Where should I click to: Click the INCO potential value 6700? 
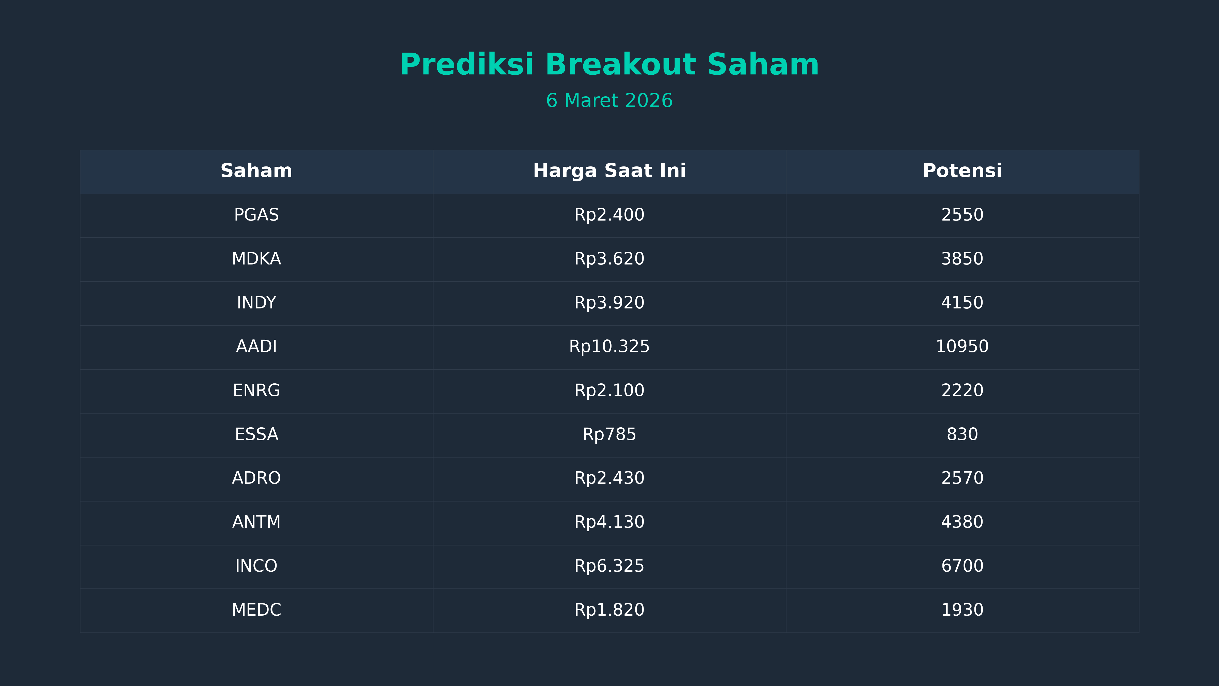pos(962,566)
